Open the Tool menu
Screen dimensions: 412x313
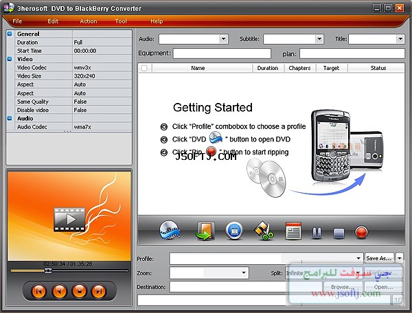pyautogui.click(x=121, y=21)
